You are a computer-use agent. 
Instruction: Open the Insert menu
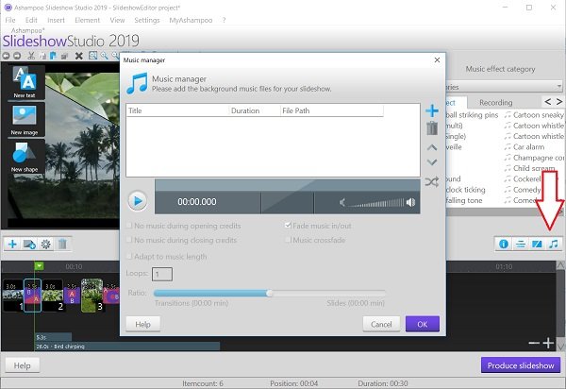[56, 20]
